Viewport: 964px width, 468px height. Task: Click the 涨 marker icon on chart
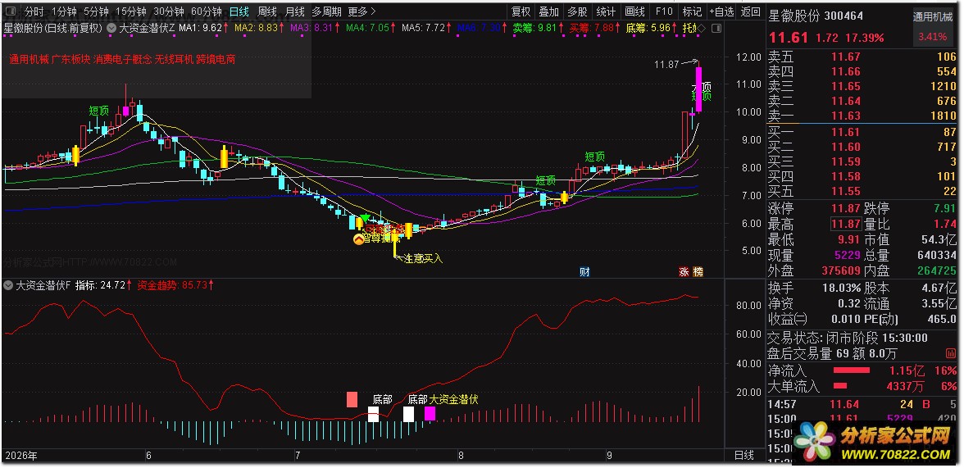tap(684, 272)
